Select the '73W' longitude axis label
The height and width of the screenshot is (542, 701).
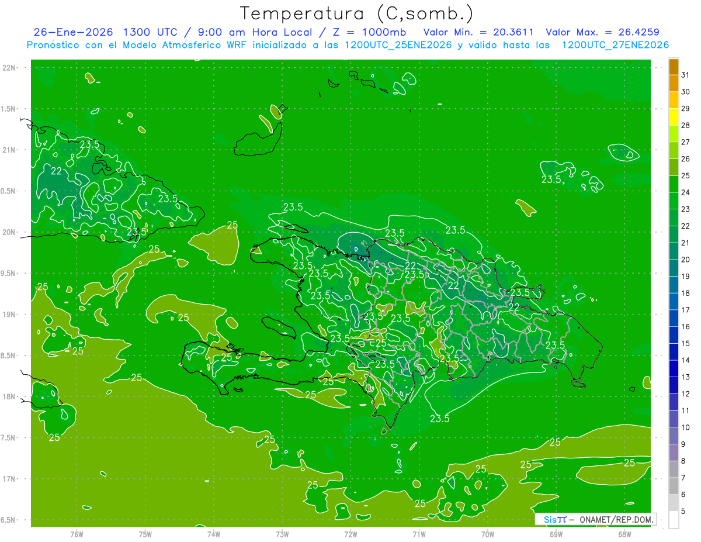[x=282, y=534]
